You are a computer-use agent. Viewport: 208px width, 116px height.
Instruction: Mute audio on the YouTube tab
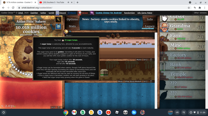(x=68, y=2)
